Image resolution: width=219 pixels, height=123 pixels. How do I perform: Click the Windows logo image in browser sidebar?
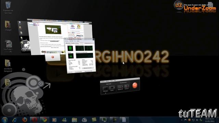(79, 27)
